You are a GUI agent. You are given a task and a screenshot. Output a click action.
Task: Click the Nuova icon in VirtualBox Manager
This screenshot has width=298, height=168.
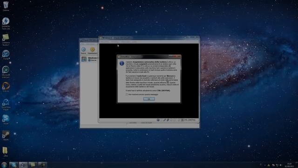83,50
